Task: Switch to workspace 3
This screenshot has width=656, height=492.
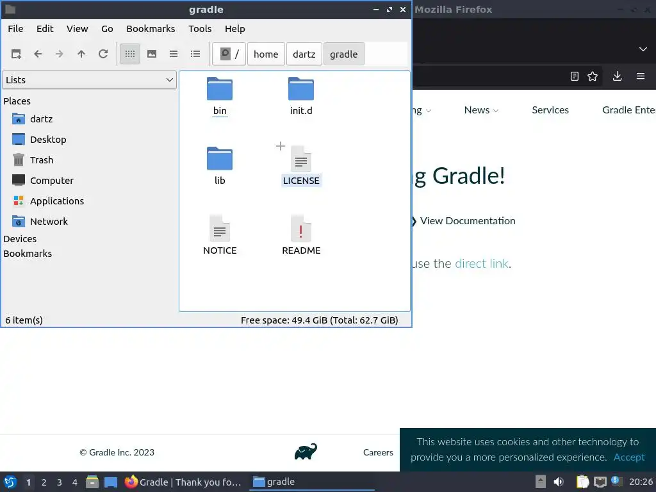Action: [60, 482]
